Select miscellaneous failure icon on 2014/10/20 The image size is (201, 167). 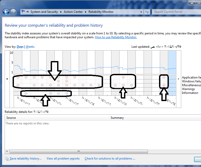point(132,85)
